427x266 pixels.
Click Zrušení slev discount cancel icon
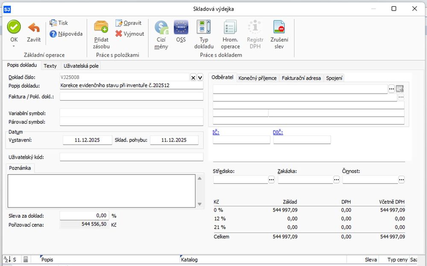[x=279, y=28]
